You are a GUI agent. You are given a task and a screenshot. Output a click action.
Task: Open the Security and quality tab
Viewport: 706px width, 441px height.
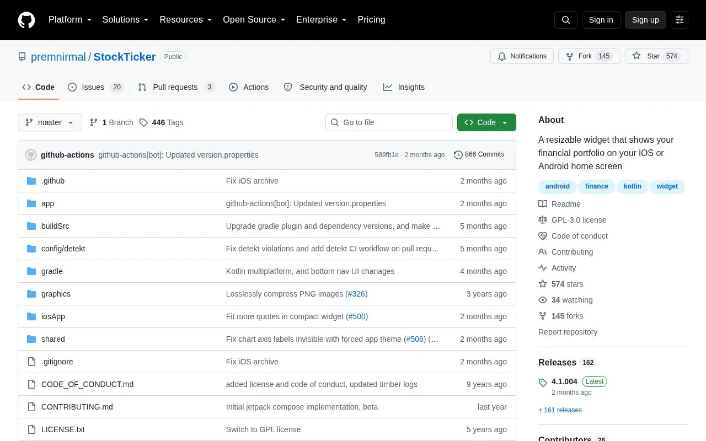pyautogui.click(x=325, y=87)
